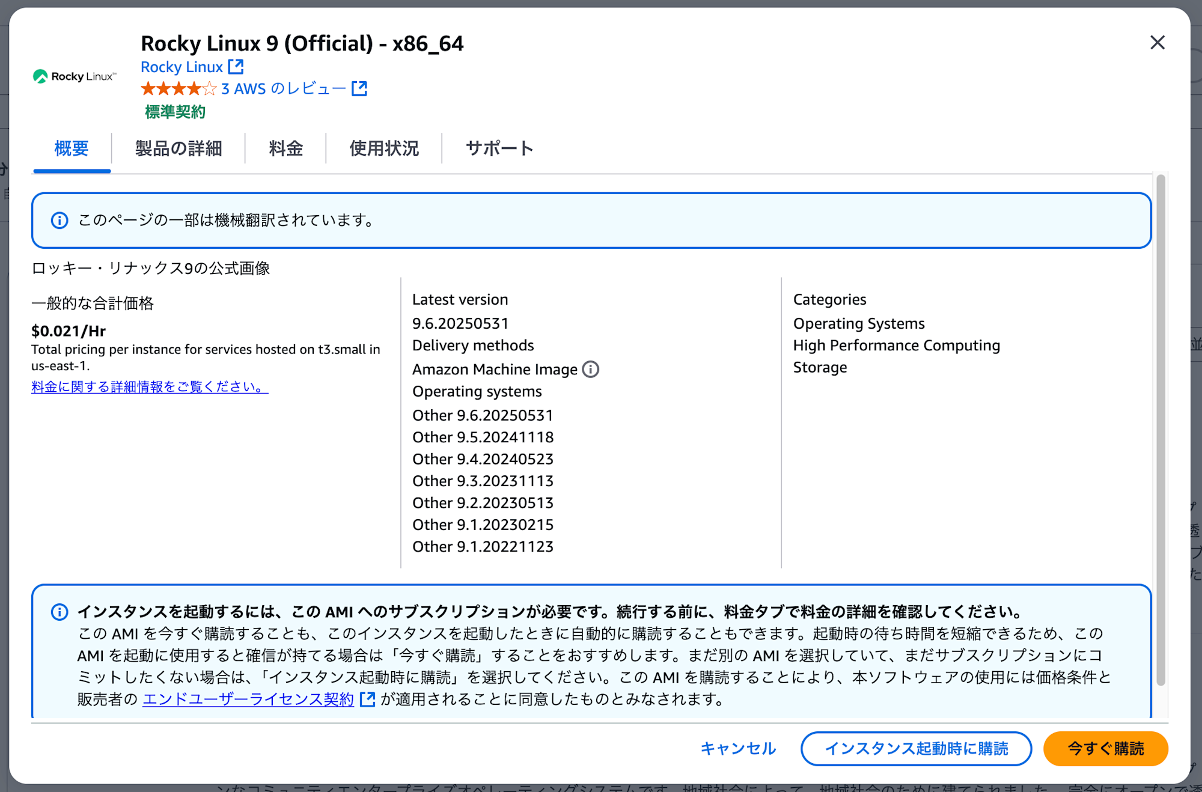Click the Storage category
Viewport: 1202px width, 792px height.
click(820, 367)
